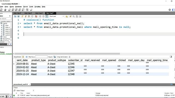Toggle Wrap Cell Content
Viewport: 175px width, 98px height.
point(69,57)
